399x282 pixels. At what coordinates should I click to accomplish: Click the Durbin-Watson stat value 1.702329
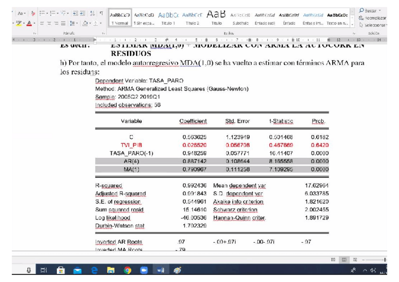pos(194,226)
